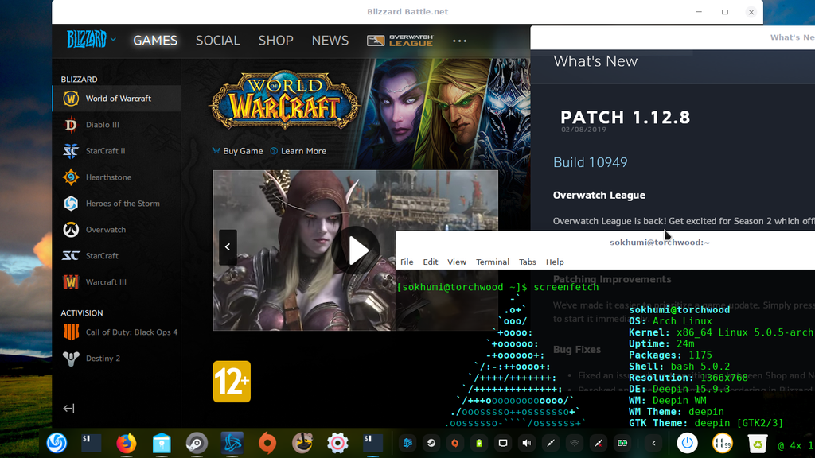Screen dimensions: 815x458
Task: Click the Battle.net tray icon in the dock
Action: pyautogui.click(x=407, y=443)
